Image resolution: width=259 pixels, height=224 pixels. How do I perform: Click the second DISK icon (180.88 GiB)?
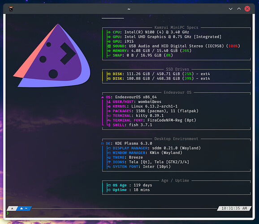click(109, 79)
